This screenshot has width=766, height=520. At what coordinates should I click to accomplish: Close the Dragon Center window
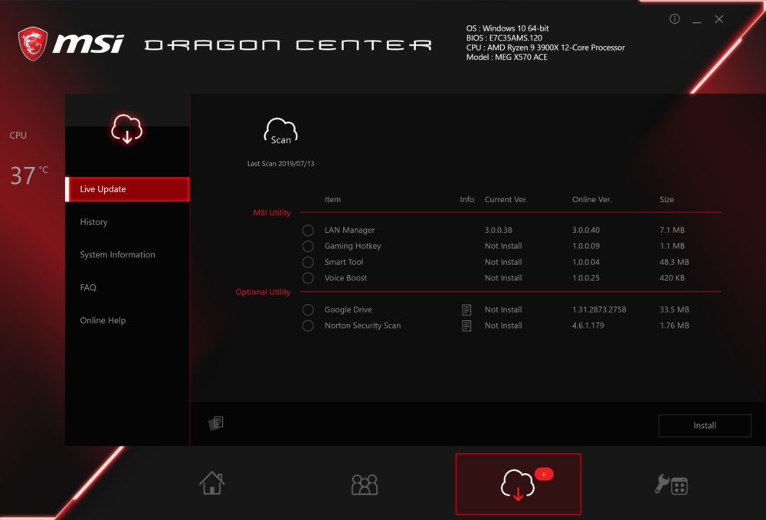719,19
